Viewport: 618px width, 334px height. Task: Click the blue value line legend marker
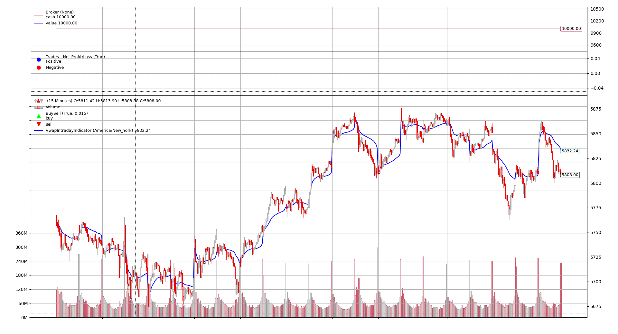tap(38, 23)
